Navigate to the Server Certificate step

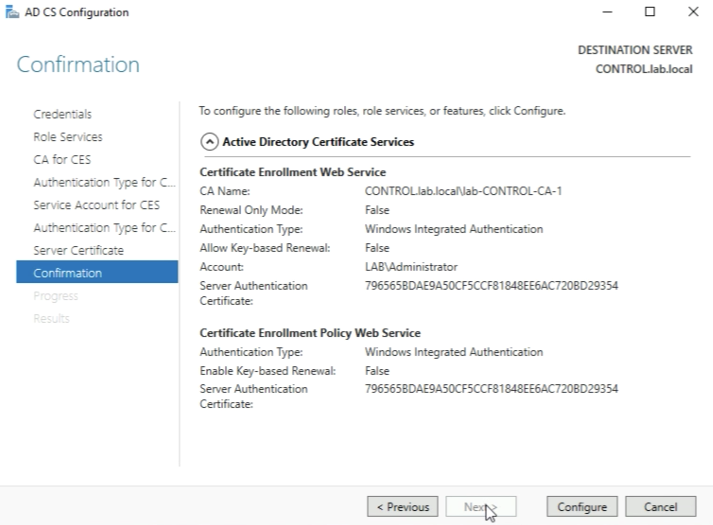78,250
